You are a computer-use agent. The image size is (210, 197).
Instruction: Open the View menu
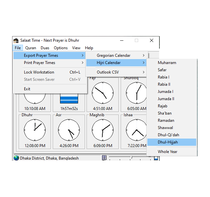76,48
